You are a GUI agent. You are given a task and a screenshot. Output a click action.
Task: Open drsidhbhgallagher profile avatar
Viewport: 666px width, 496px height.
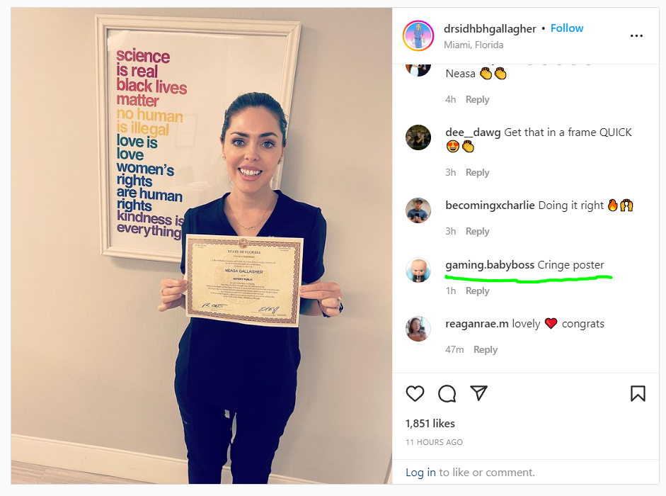coord(418,35)
